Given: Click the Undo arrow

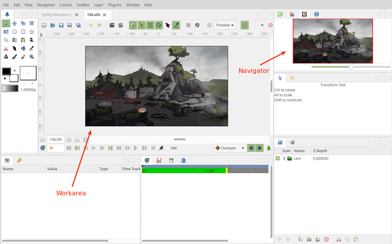Looking at the screenshot, I should [x=91, y=25].
